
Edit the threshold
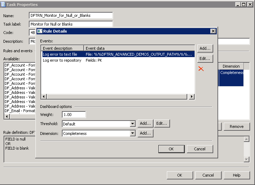[162, 123]
